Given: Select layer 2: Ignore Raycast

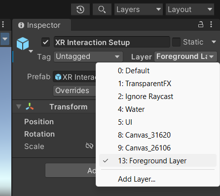Looking at the screenshot, I should [x=158, y=97].
